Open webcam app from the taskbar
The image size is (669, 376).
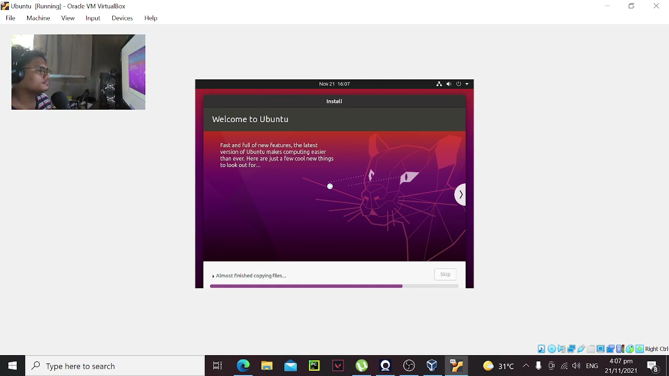coord(385,366)
